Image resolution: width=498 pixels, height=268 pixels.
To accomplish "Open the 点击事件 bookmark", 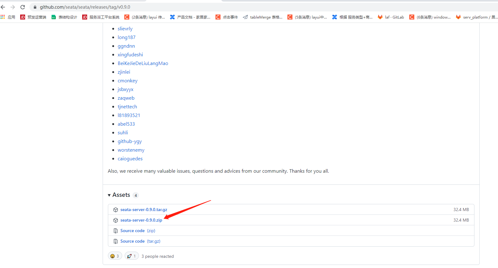I will (227, 17).
